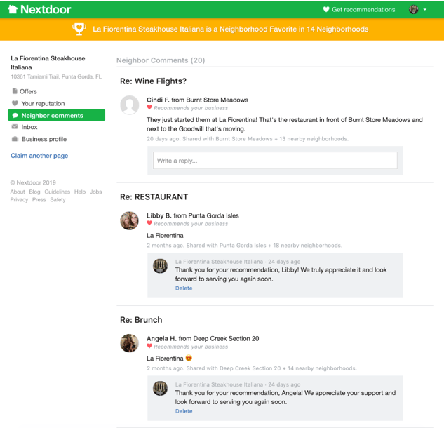
Task: Click the trophy icon in yellow banner
Action: click(x=79, y=29)
